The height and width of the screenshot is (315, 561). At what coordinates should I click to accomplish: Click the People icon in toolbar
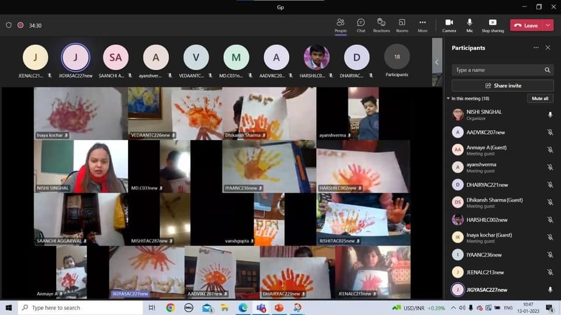(x=340, y=25)
